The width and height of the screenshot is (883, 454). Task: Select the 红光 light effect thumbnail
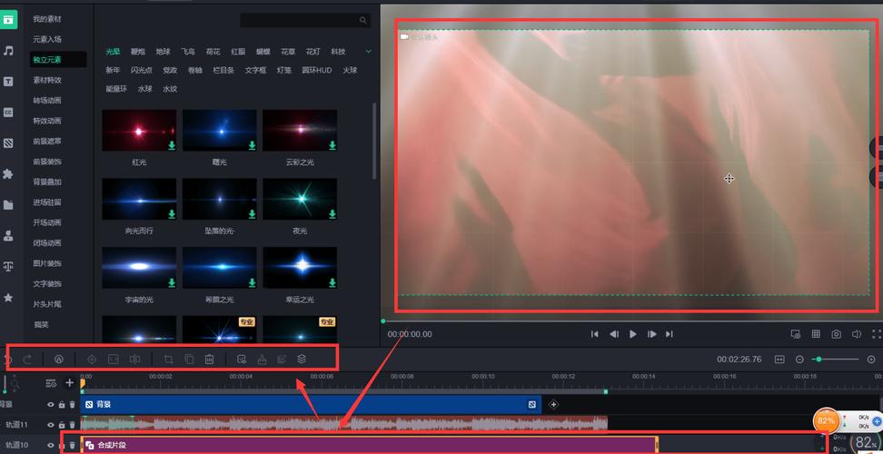click(x=139, y=131)
